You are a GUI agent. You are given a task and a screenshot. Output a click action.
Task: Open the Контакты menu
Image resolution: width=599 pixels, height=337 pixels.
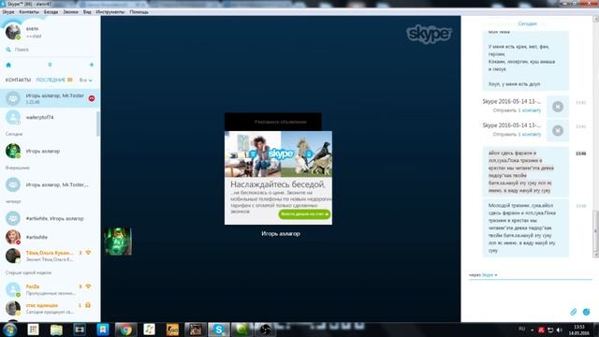pyautogui.click(x=29, y=12)
